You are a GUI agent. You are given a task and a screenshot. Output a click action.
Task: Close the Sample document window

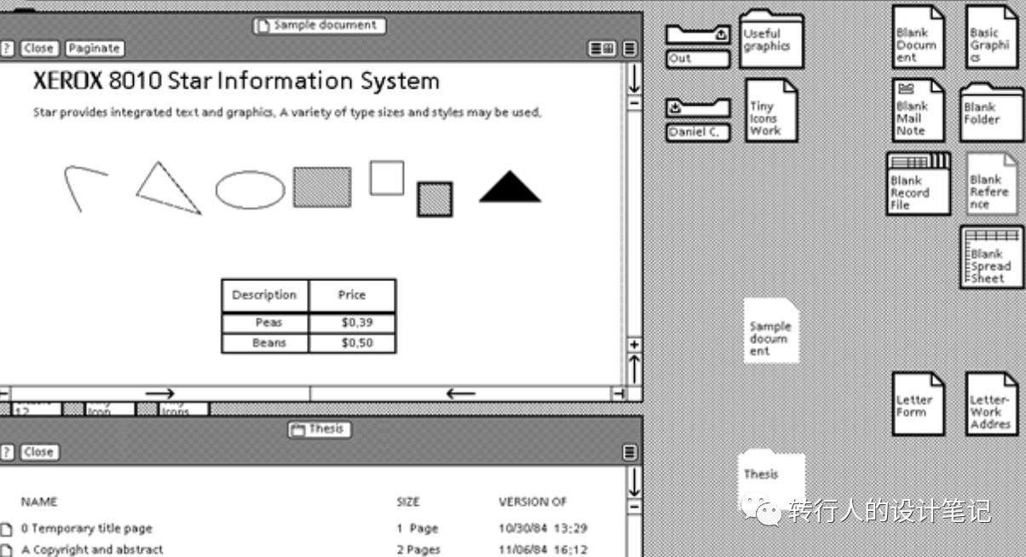click(x=38, y=49)
